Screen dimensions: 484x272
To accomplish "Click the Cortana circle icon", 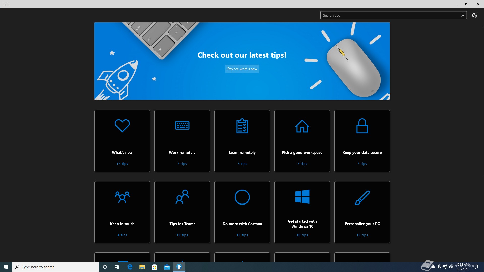I will tap(242, 197).
